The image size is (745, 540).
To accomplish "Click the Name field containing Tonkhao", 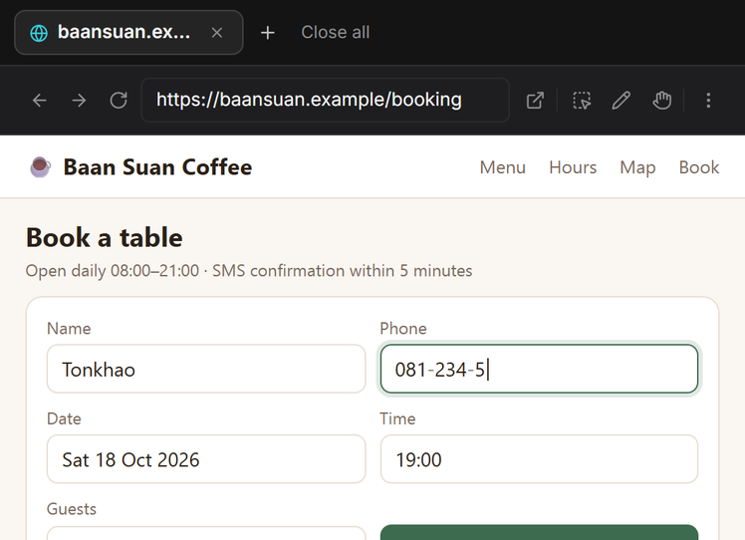I will click(x=206, y=369).
